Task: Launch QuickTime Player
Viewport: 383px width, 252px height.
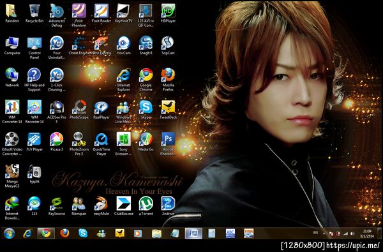Action: tap(101, 144)
